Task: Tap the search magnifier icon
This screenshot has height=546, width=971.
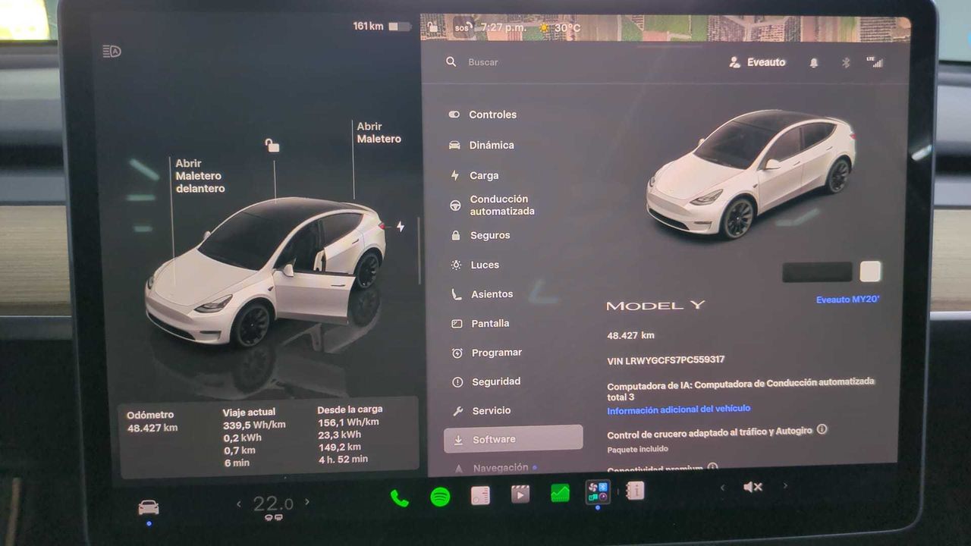Action: [451, 61]
